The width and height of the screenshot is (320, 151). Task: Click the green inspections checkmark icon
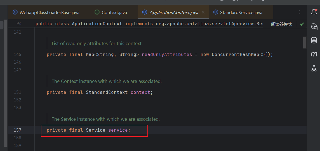[x=302, y=24]
